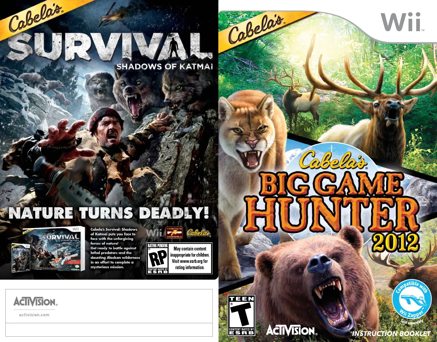Click the Instruction Booklet label
The image size is (437, 342).
click(x=391, y=334)
